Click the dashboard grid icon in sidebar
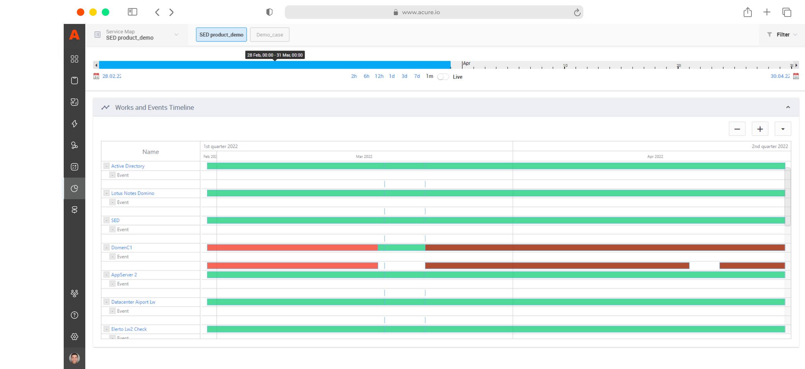Image resolution: width=805 pixels, height=369 pixels. (x=74, y=59)
